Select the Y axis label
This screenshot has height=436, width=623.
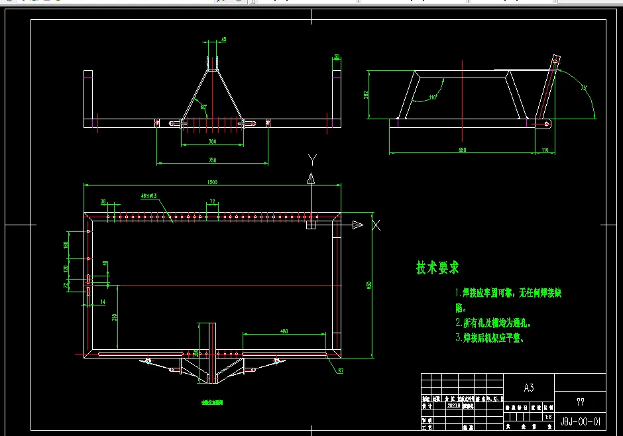pyautogui.click(x=313, y=160)
